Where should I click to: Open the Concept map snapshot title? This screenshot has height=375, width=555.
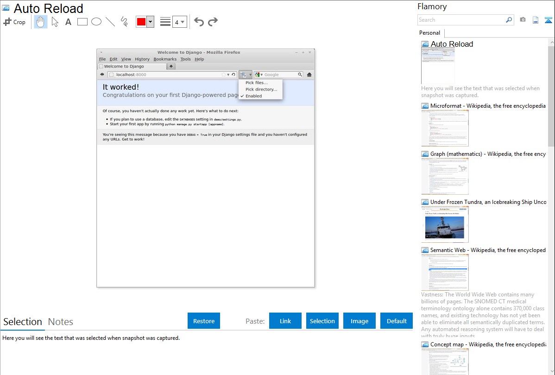(x=488, y=344)
